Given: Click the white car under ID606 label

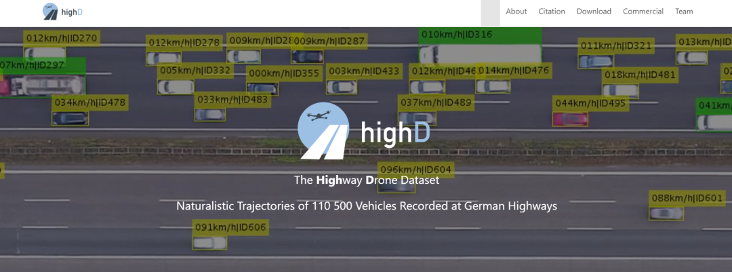Looking at the screenshot, I should point(209,243).
